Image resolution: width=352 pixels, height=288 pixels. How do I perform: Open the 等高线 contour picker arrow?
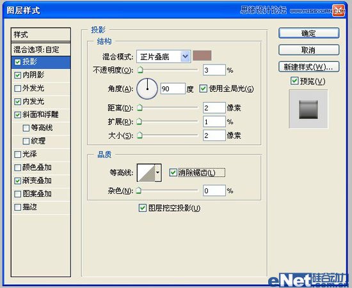(158, 172)
